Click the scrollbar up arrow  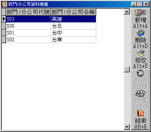127,12
